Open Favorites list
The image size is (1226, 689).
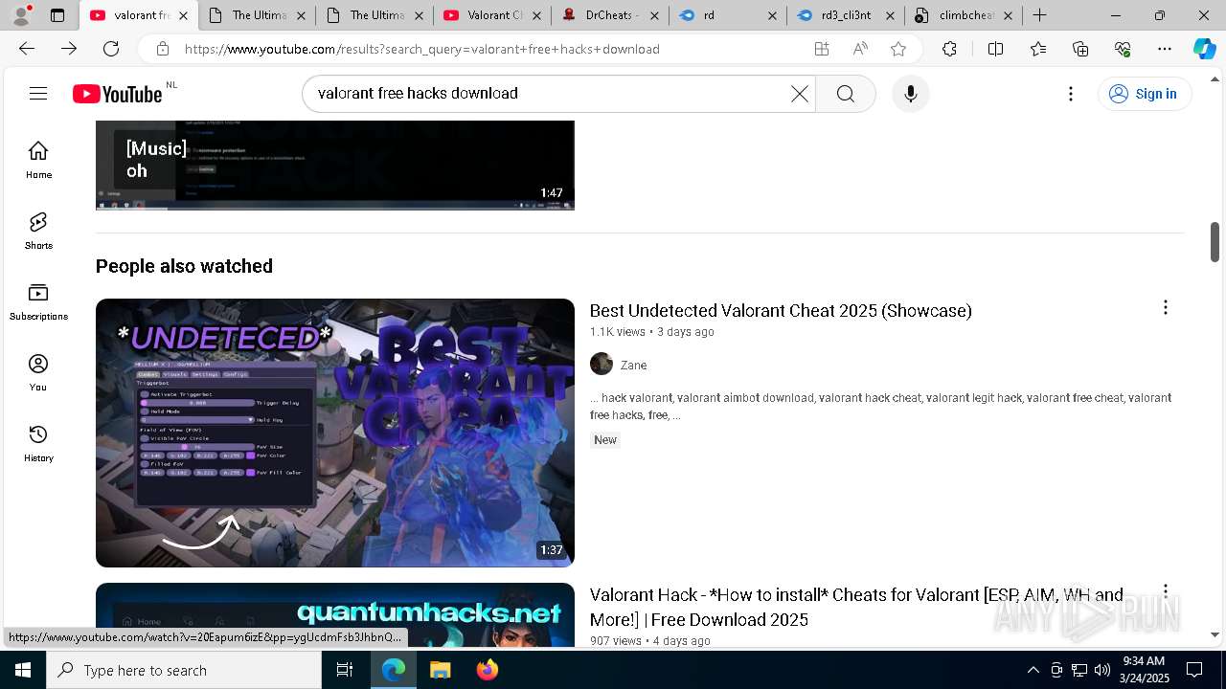point(1038,49)
